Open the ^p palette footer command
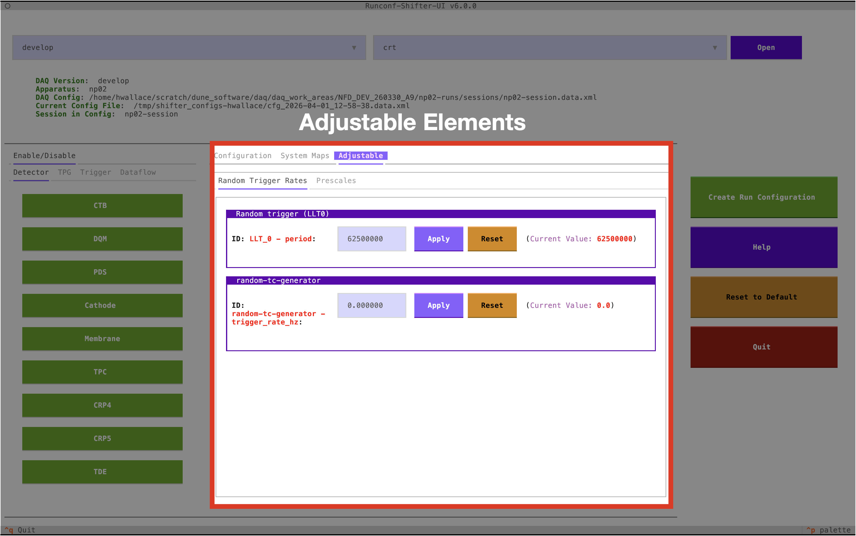Image resolution: width=856 pixels, height=536 pixels. click(x=828, y=530)
